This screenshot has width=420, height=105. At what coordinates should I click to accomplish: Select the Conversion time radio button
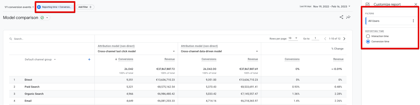pos(368,41)
